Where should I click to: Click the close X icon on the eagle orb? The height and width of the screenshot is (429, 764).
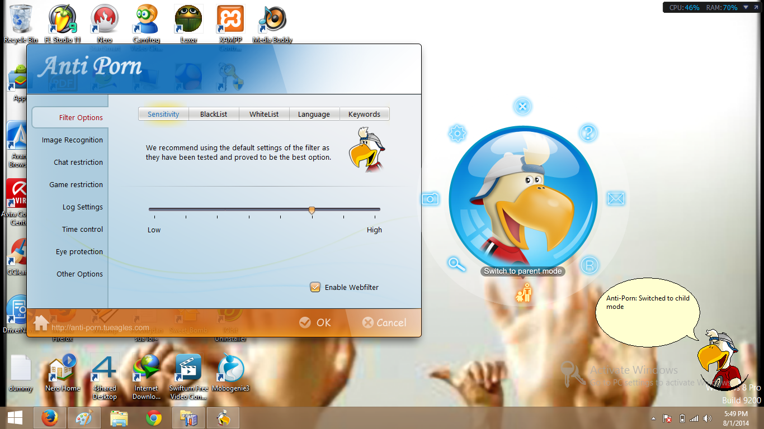(522, 106)
